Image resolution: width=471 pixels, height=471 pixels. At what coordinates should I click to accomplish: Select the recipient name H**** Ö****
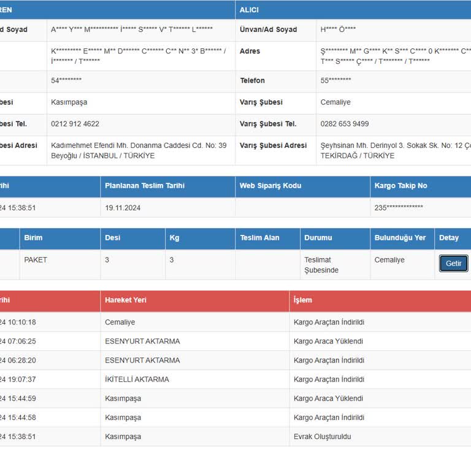(338, 29)
